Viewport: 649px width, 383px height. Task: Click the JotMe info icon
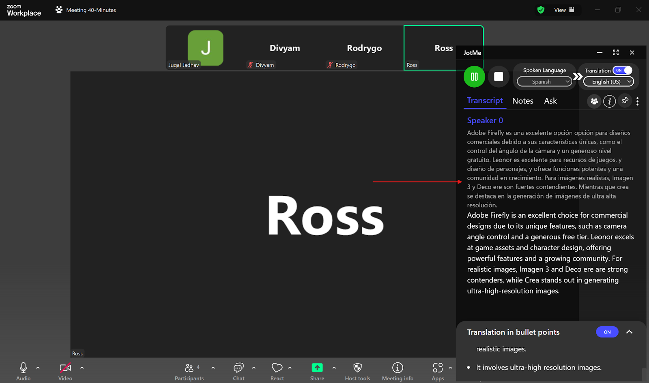click(x=609, y=101)
